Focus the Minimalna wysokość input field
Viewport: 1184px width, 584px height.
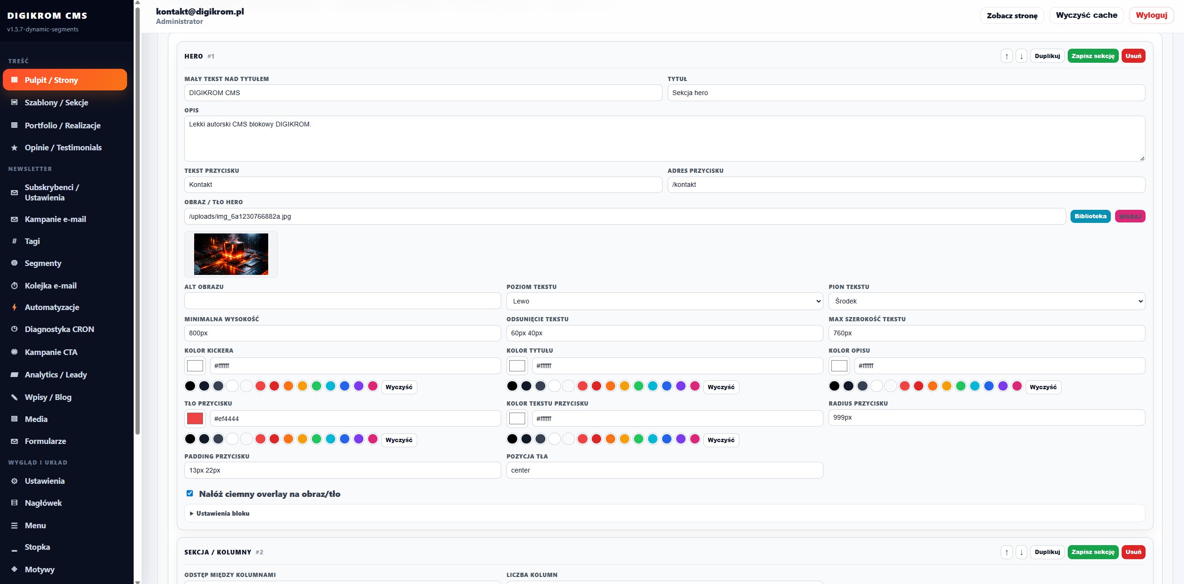[x=342, y=333]
